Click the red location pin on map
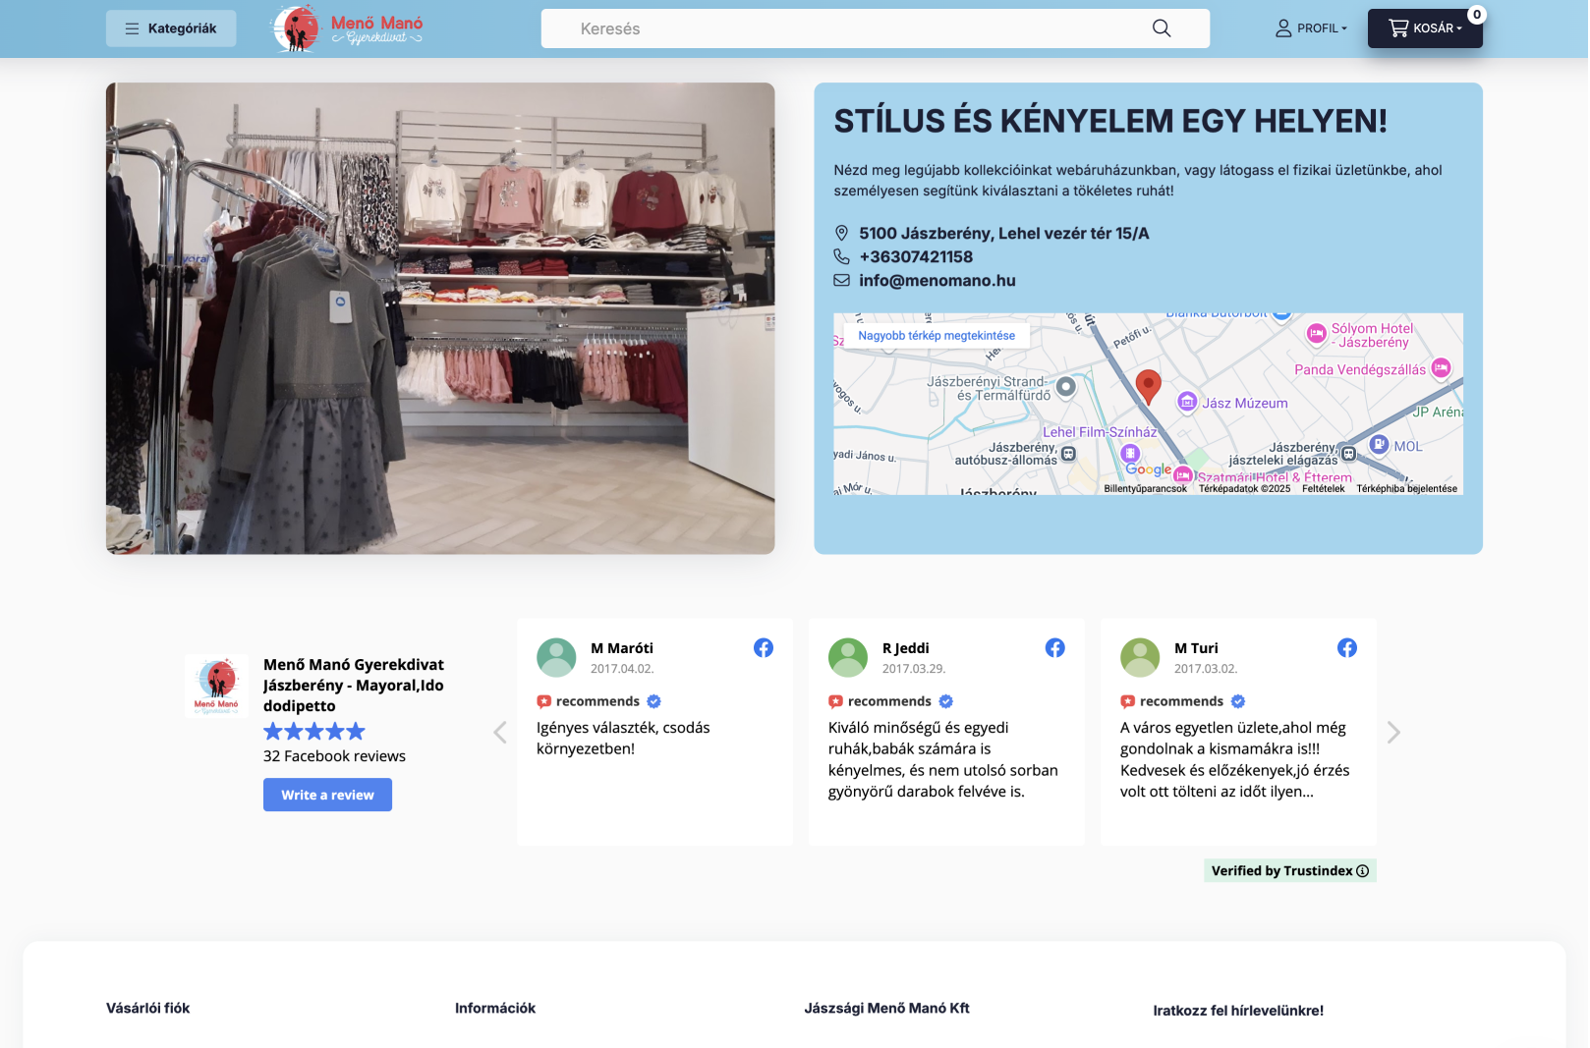The height and width of the screenshot is (1048, 1590). coord(1147,386)
